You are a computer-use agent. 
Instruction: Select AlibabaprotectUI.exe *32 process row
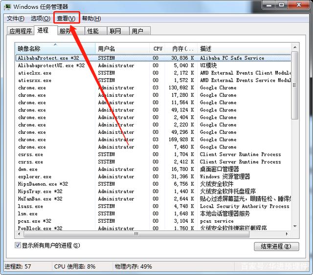pos(153,65)
